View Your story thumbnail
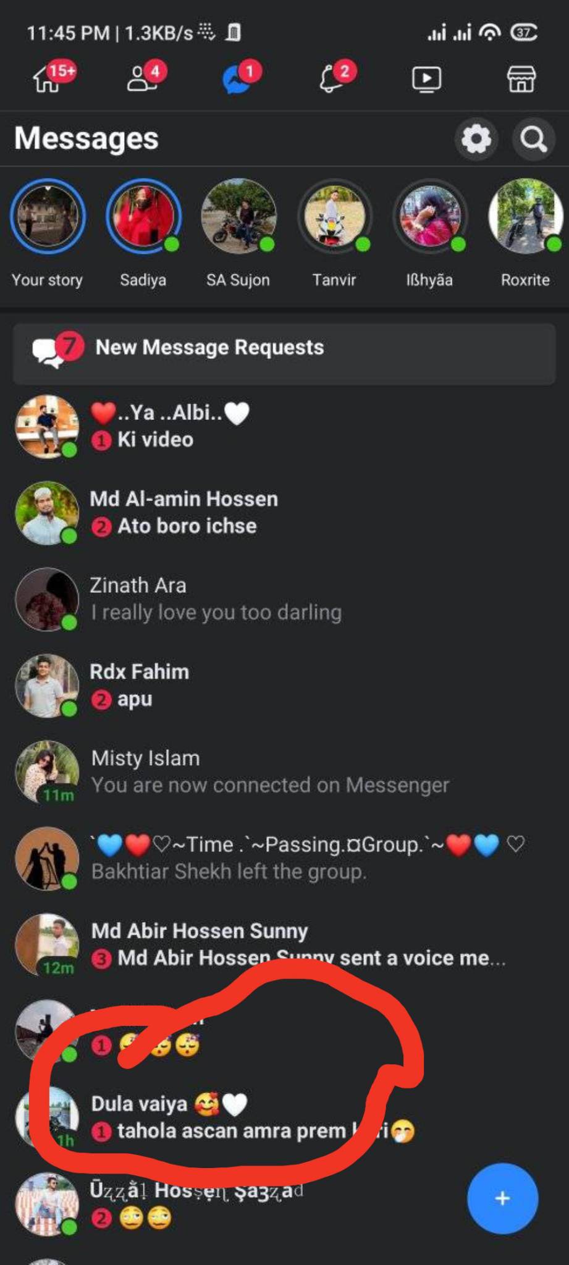 tap(48, 217)
